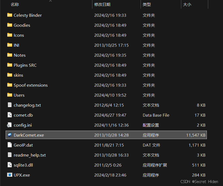Select the config.ini file name
This screenshot has height=186, width=223.
pos(23,125)
